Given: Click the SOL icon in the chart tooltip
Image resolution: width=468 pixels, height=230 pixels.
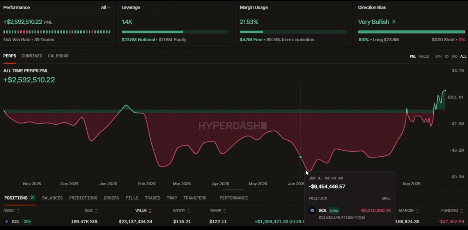Looking at the screenshot, I should tap(312, 211).
